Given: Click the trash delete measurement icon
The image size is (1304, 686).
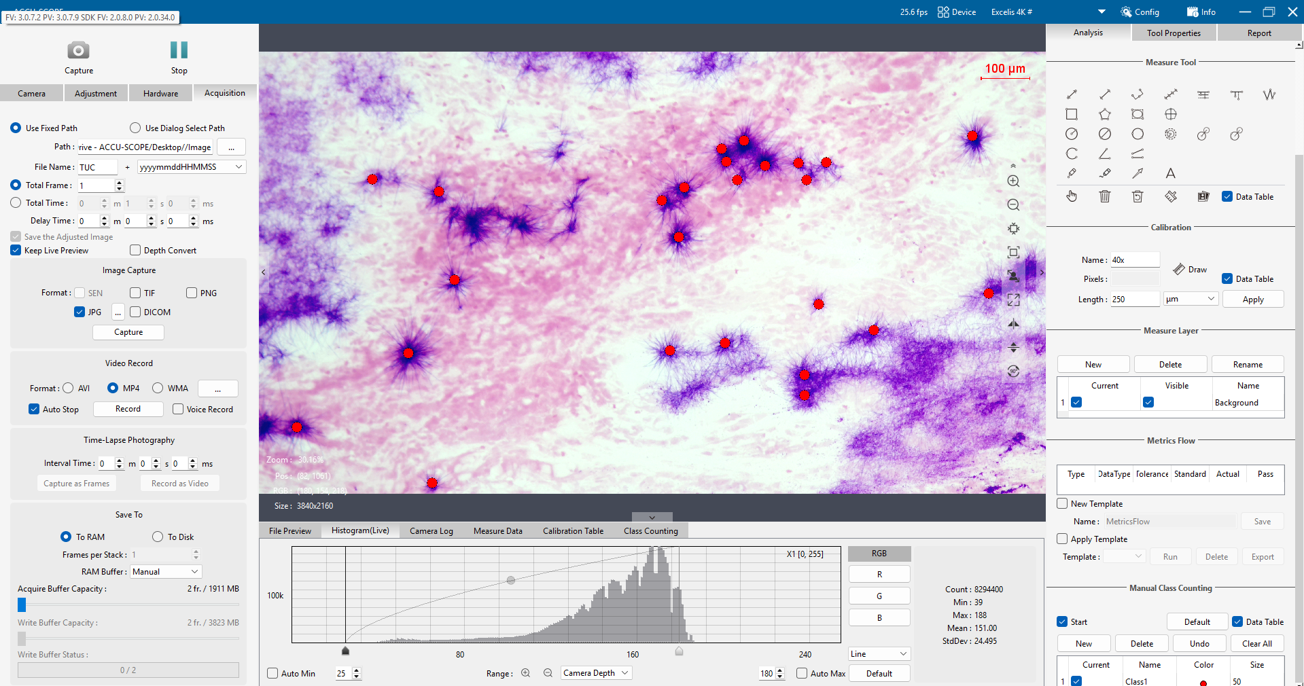Looking at the screenshot, I should pos(1105,196).
